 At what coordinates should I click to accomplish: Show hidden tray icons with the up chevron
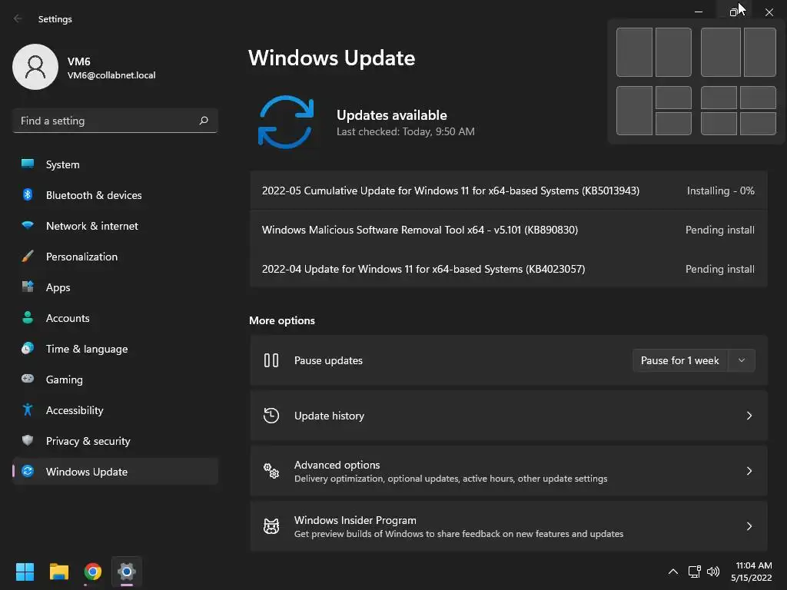[x=673, y=572]
